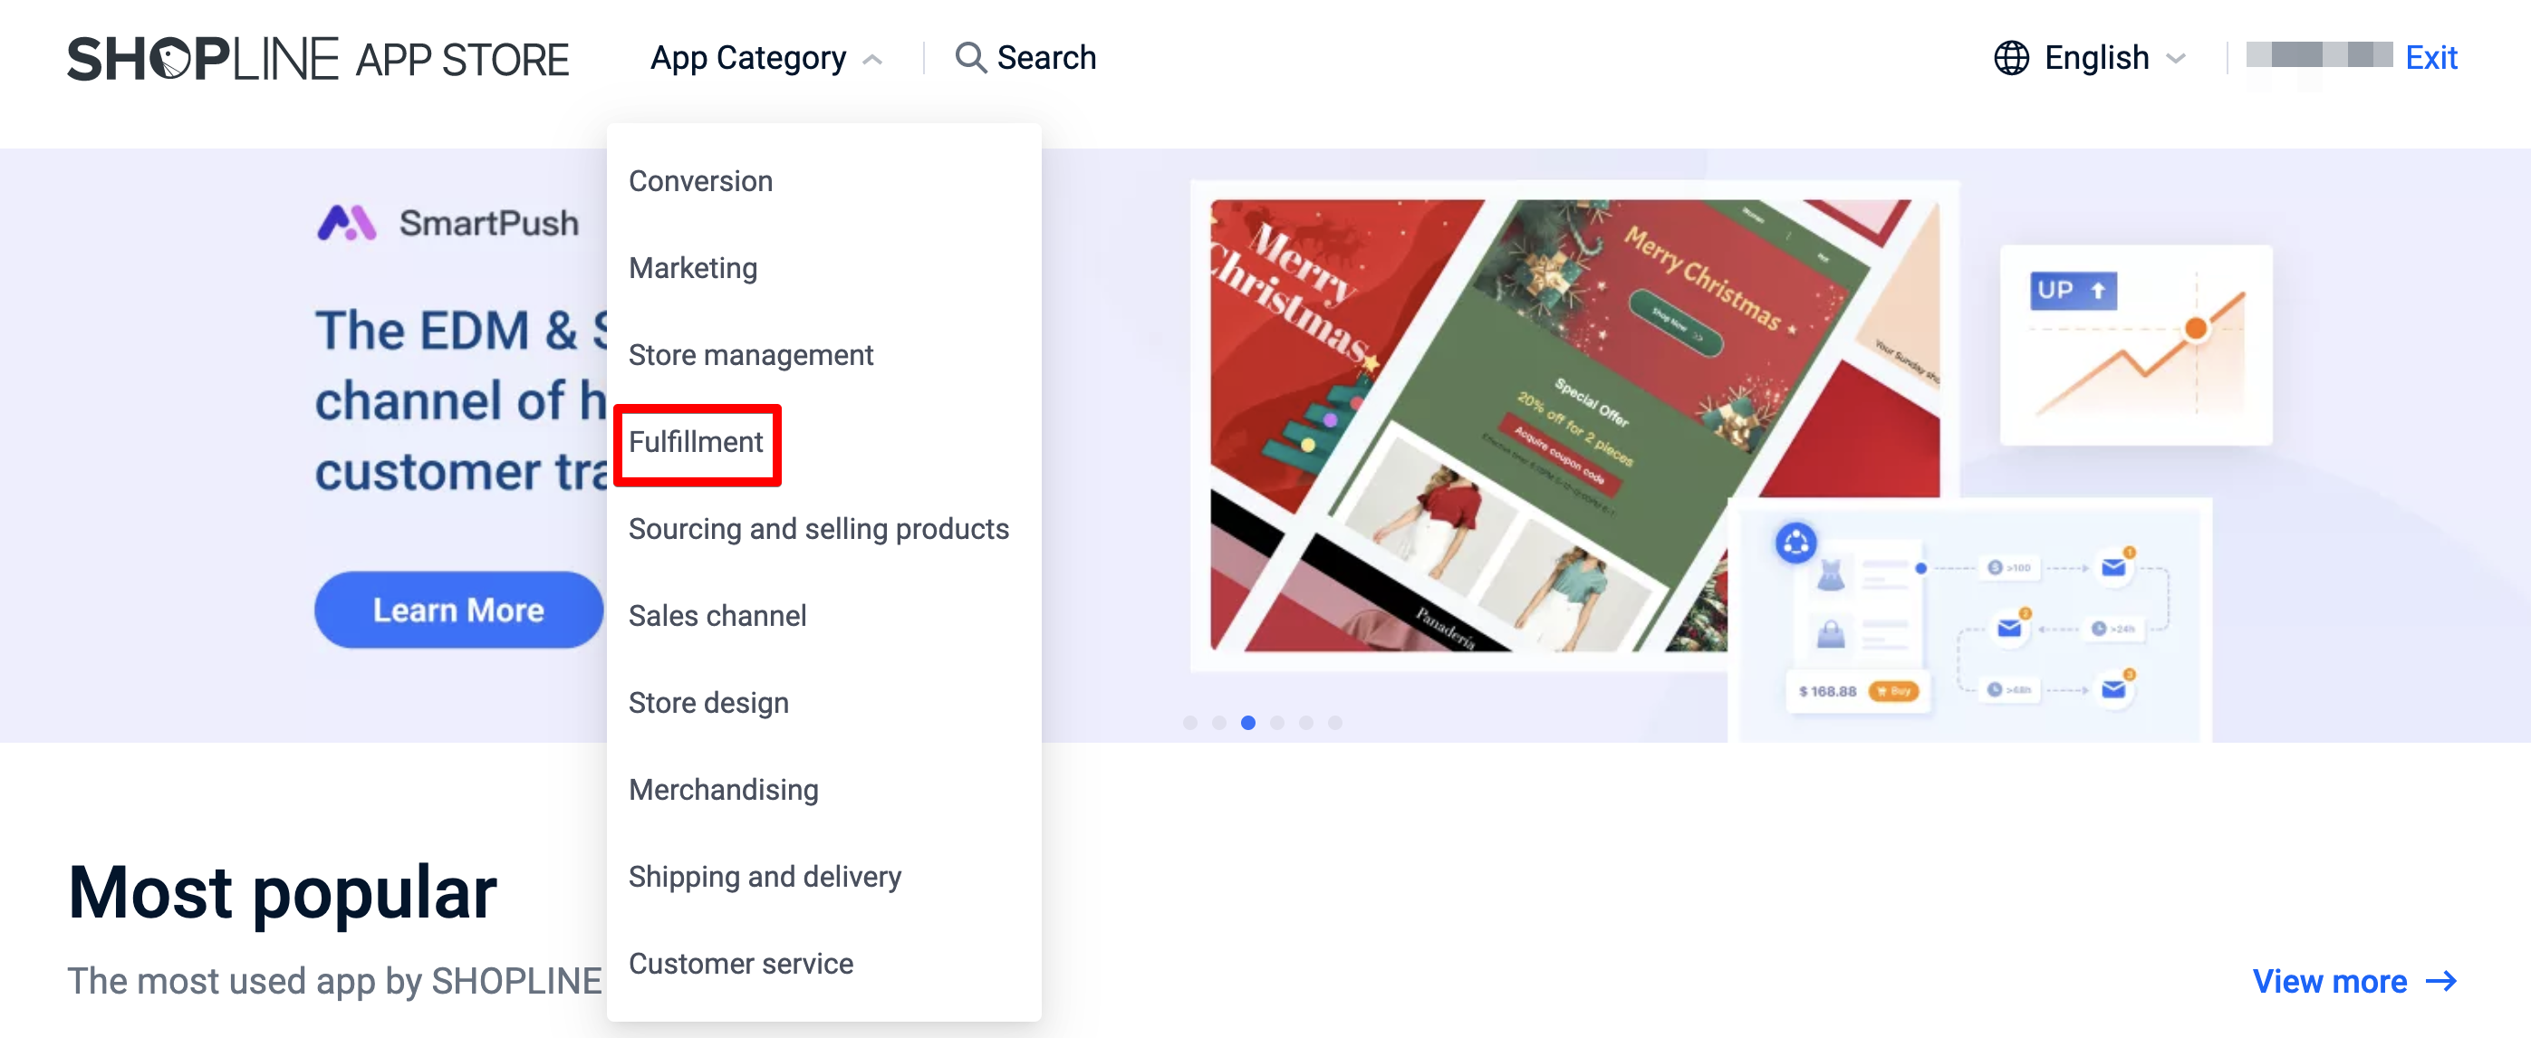Screen dimensions: 2531x1038
Task: Select Store management in category list
Action: pyautogui.click(x=751, y=354)
